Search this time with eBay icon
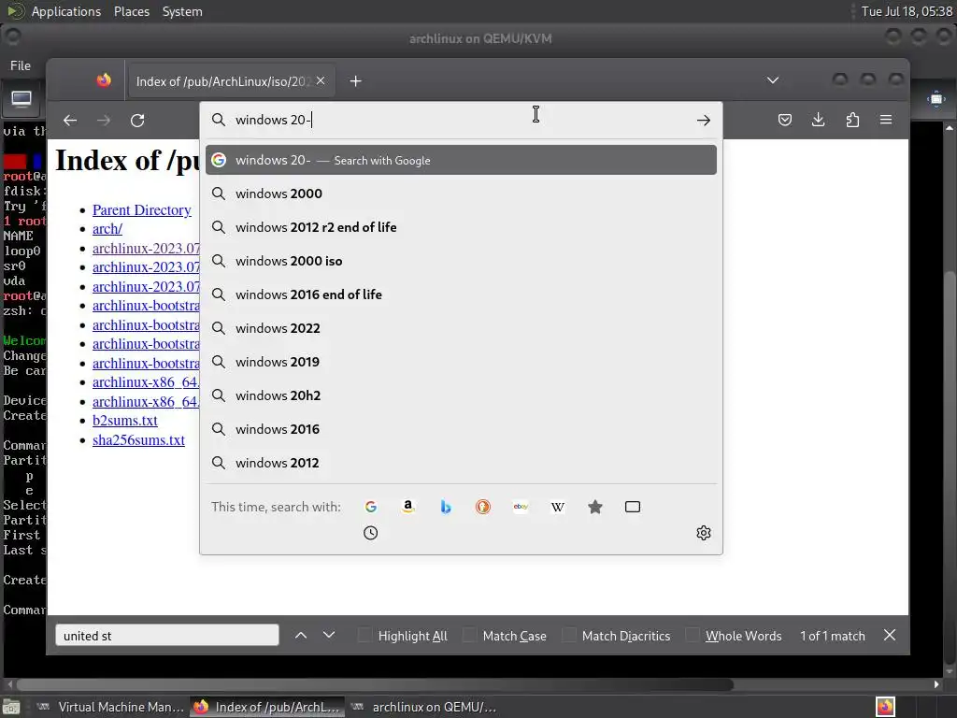The width and height of the screenshot is (957, 718). click(521, 507)
